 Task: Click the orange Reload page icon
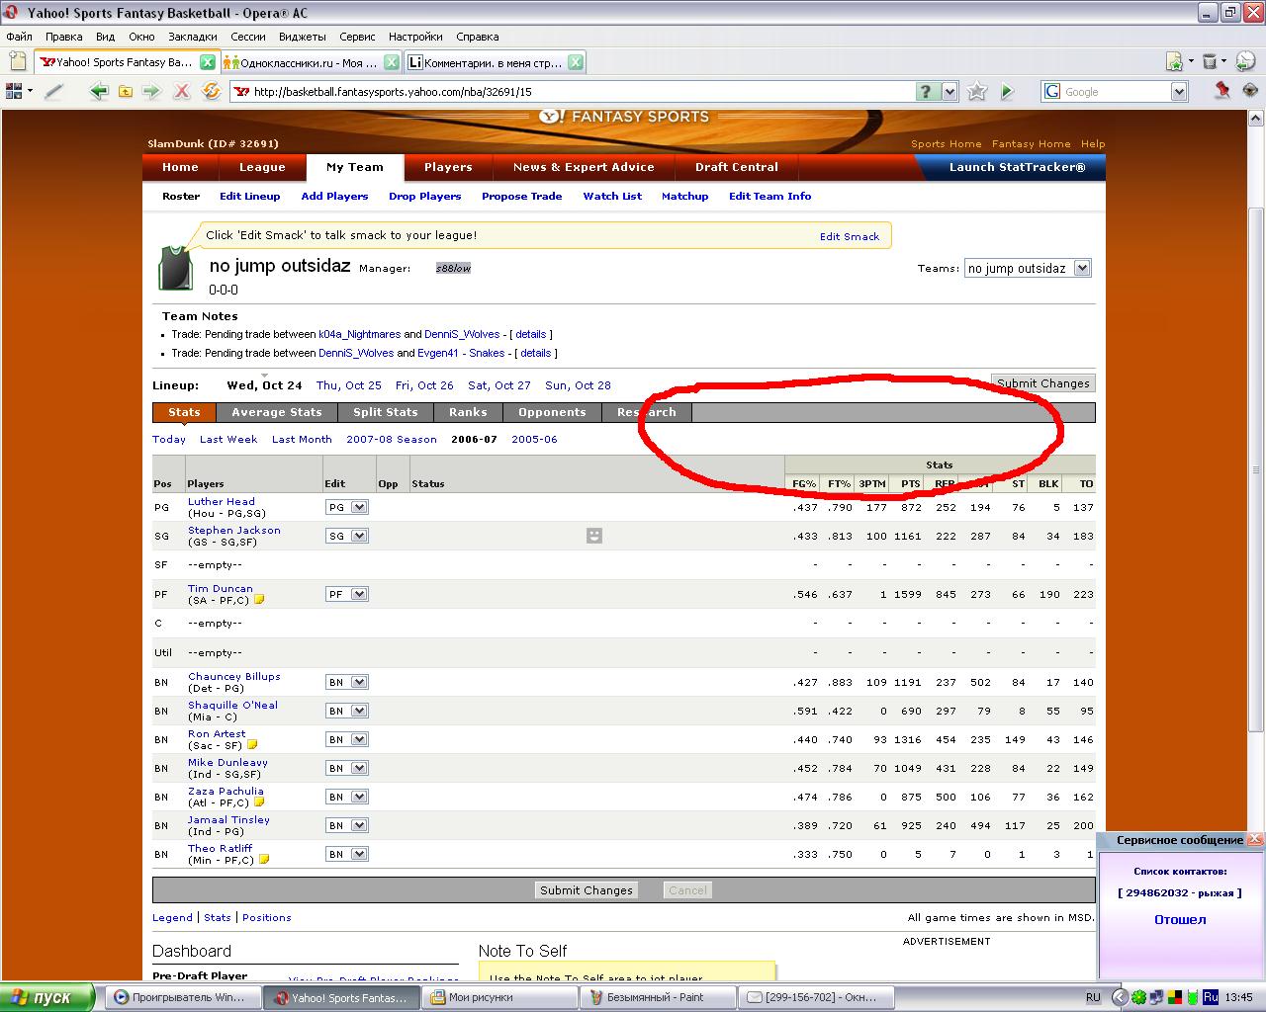211,91
